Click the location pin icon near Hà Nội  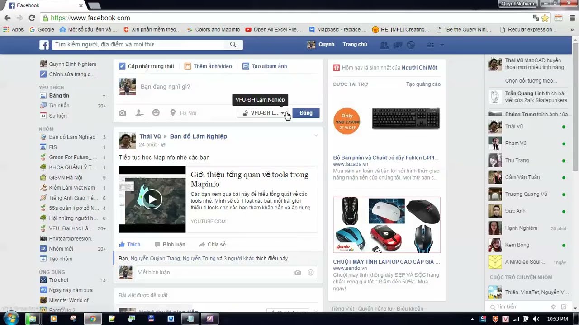point(173,113)
